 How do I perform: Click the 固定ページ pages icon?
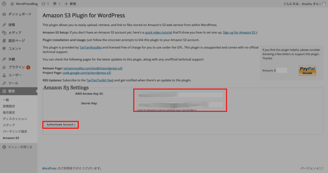pyautogui.click(x=4, y=41)
